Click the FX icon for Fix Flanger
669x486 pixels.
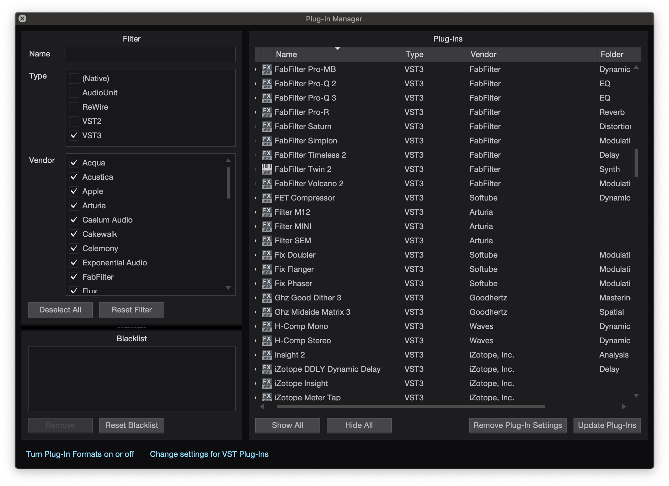(267, 269)
